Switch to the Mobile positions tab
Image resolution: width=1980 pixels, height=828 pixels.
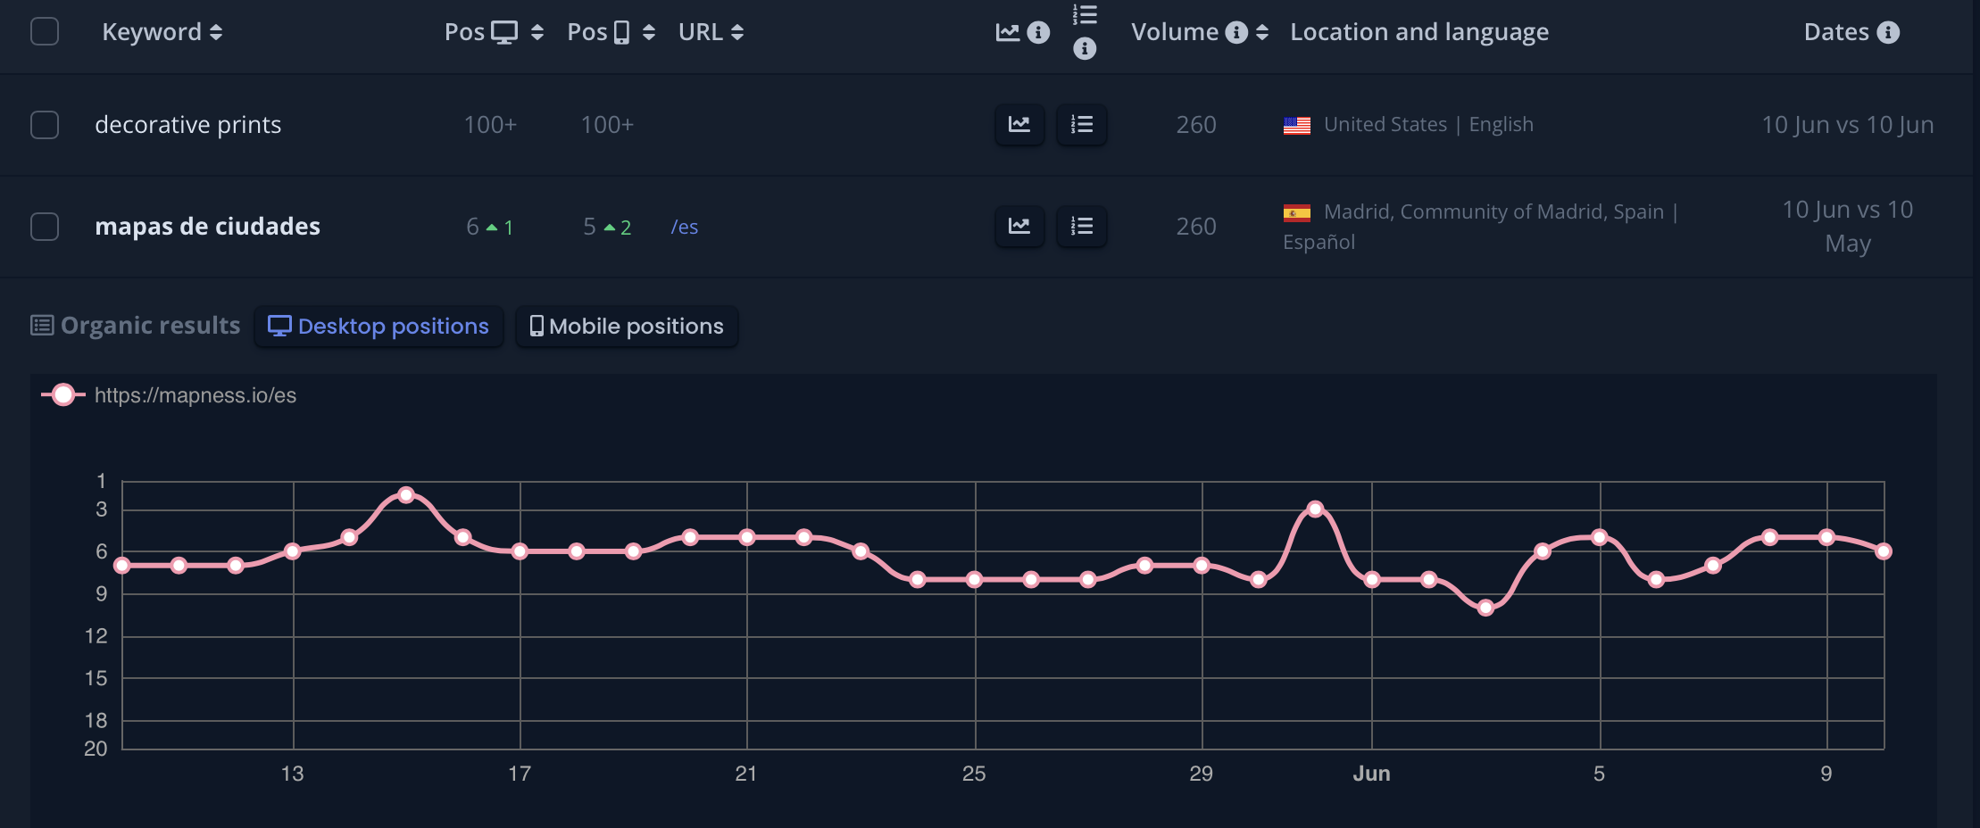point(627,327)
